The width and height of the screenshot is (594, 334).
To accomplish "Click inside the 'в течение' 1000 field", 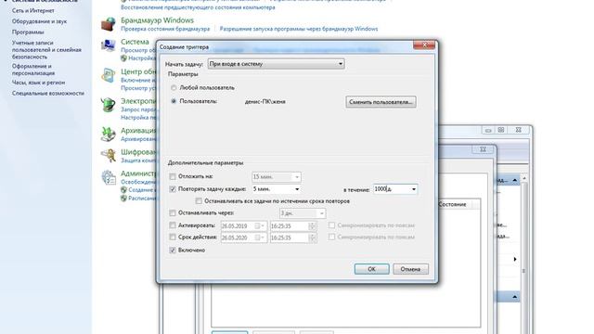I will point(392,189).
